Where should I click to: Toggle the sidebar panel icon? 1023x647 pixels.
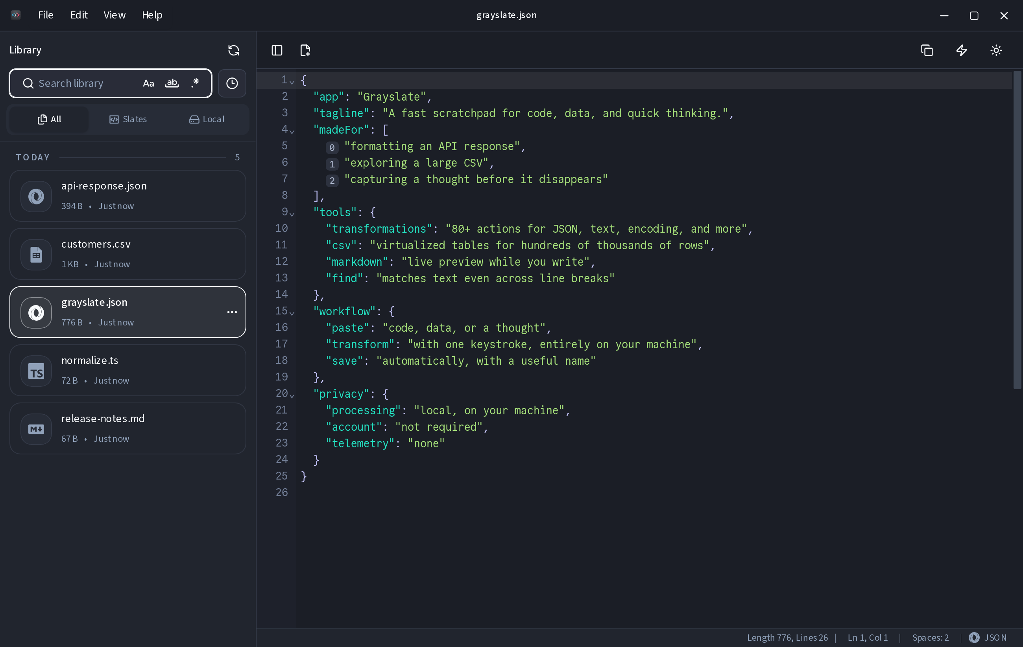point(277,51)
